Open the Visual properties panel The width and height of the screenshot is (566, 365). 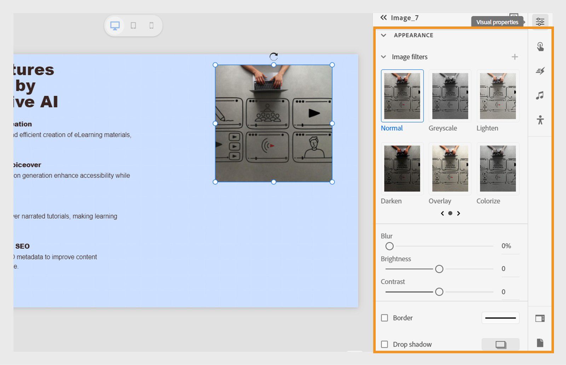(540, 21)
